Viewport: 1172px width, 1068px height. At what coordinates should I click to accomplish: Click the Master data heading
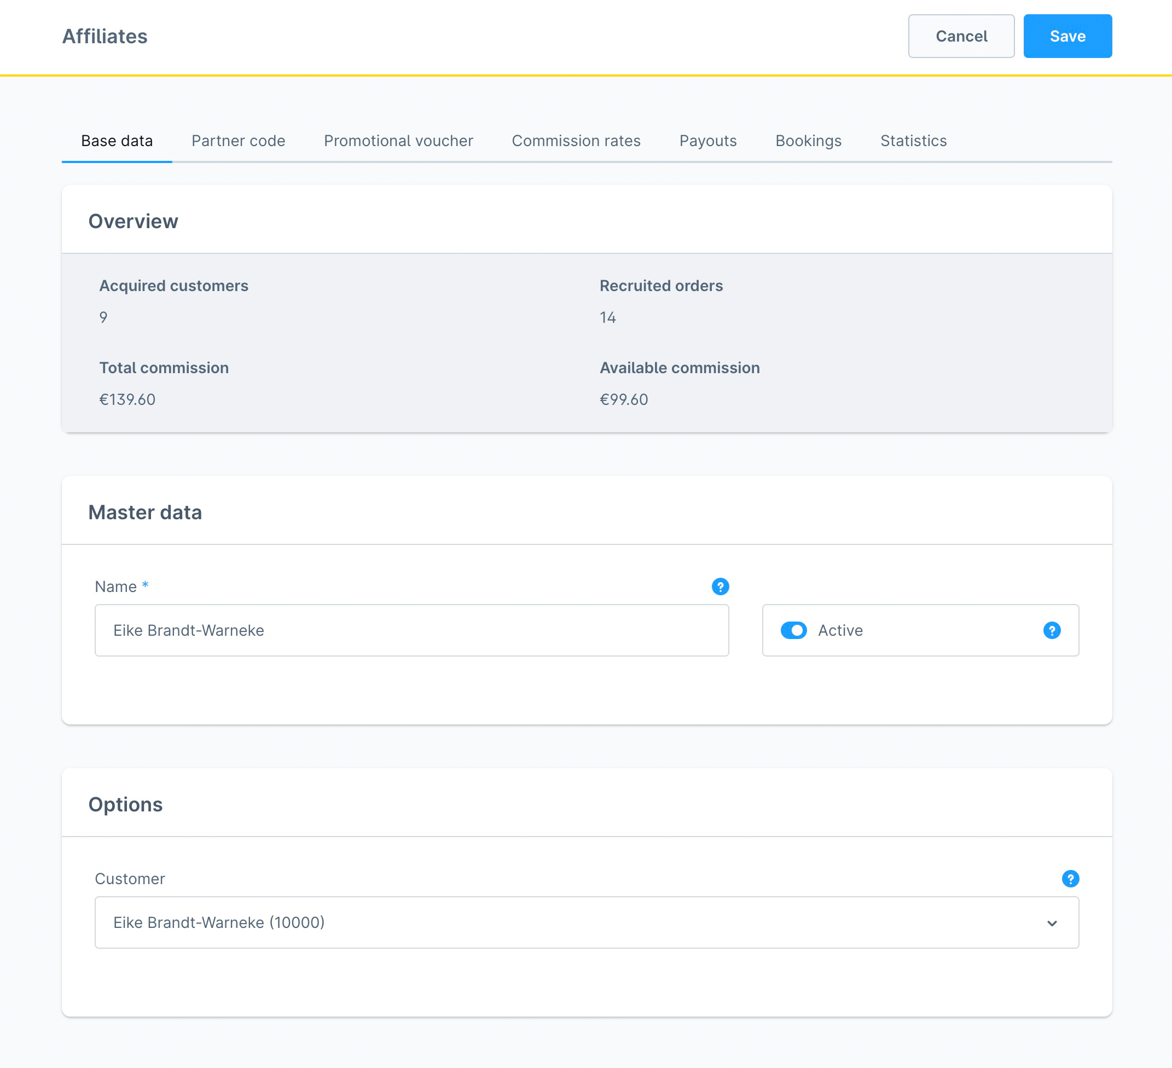(146, 513)
